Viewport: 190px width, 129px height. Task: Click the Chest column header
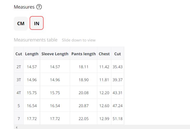coord(104,54)
